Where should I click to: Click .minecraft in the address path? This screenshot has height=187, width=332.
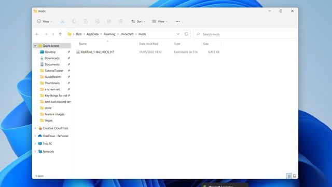pyautogui.click(x=127, y=34)
